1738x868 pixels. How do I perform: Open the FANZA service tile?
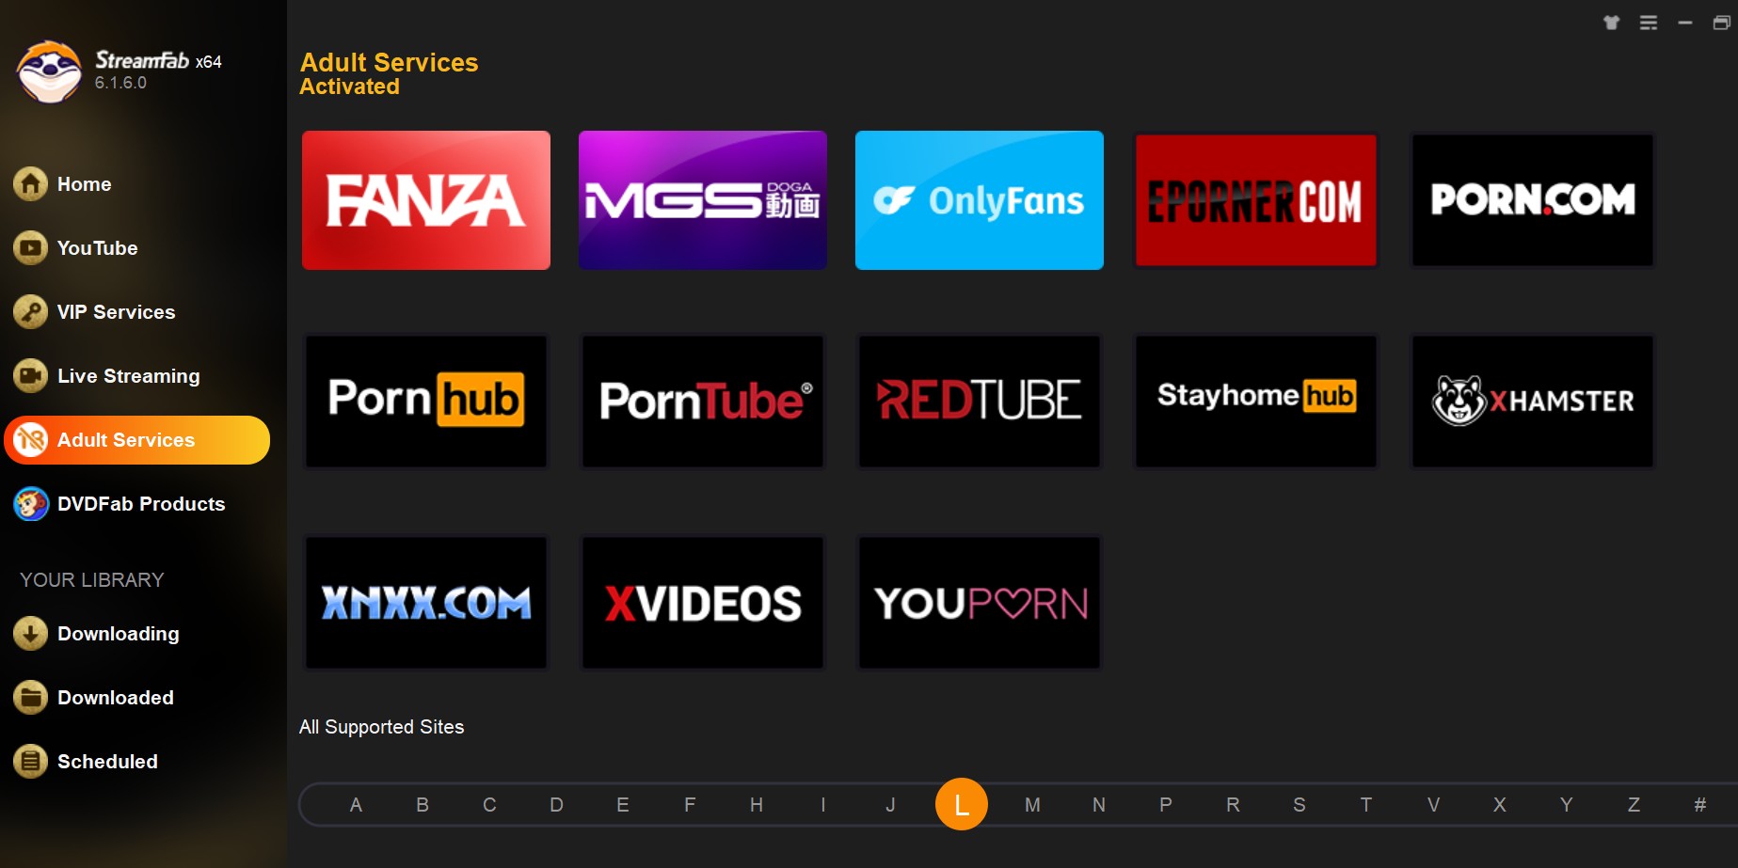point(426,200)
